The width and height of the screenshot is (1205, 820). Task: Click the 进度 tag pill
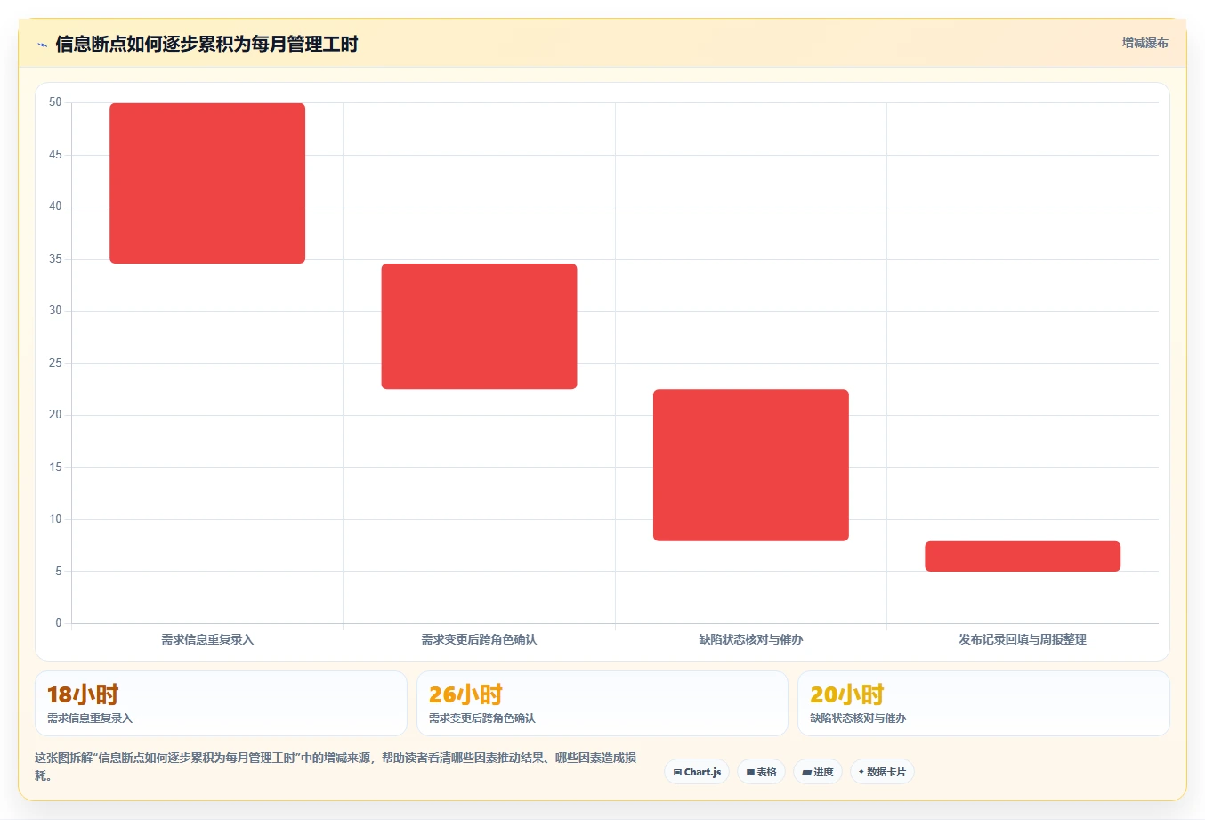[818, 772]
